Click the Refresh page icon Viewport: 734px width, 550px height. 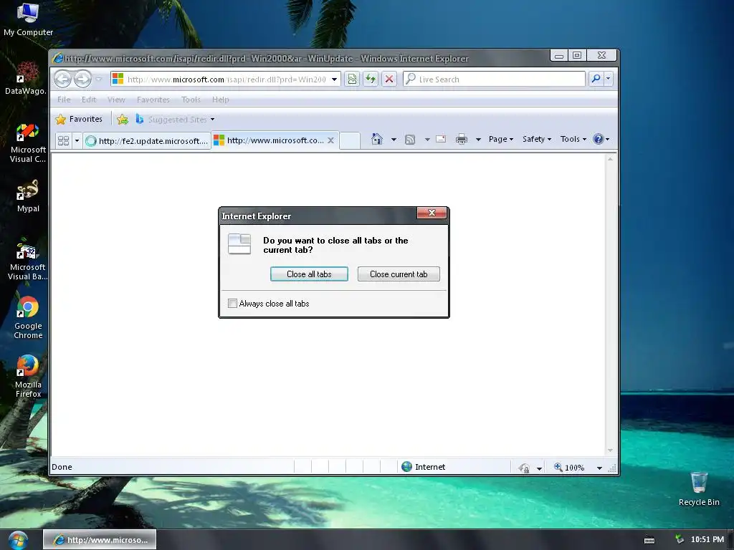coord(371,79)
